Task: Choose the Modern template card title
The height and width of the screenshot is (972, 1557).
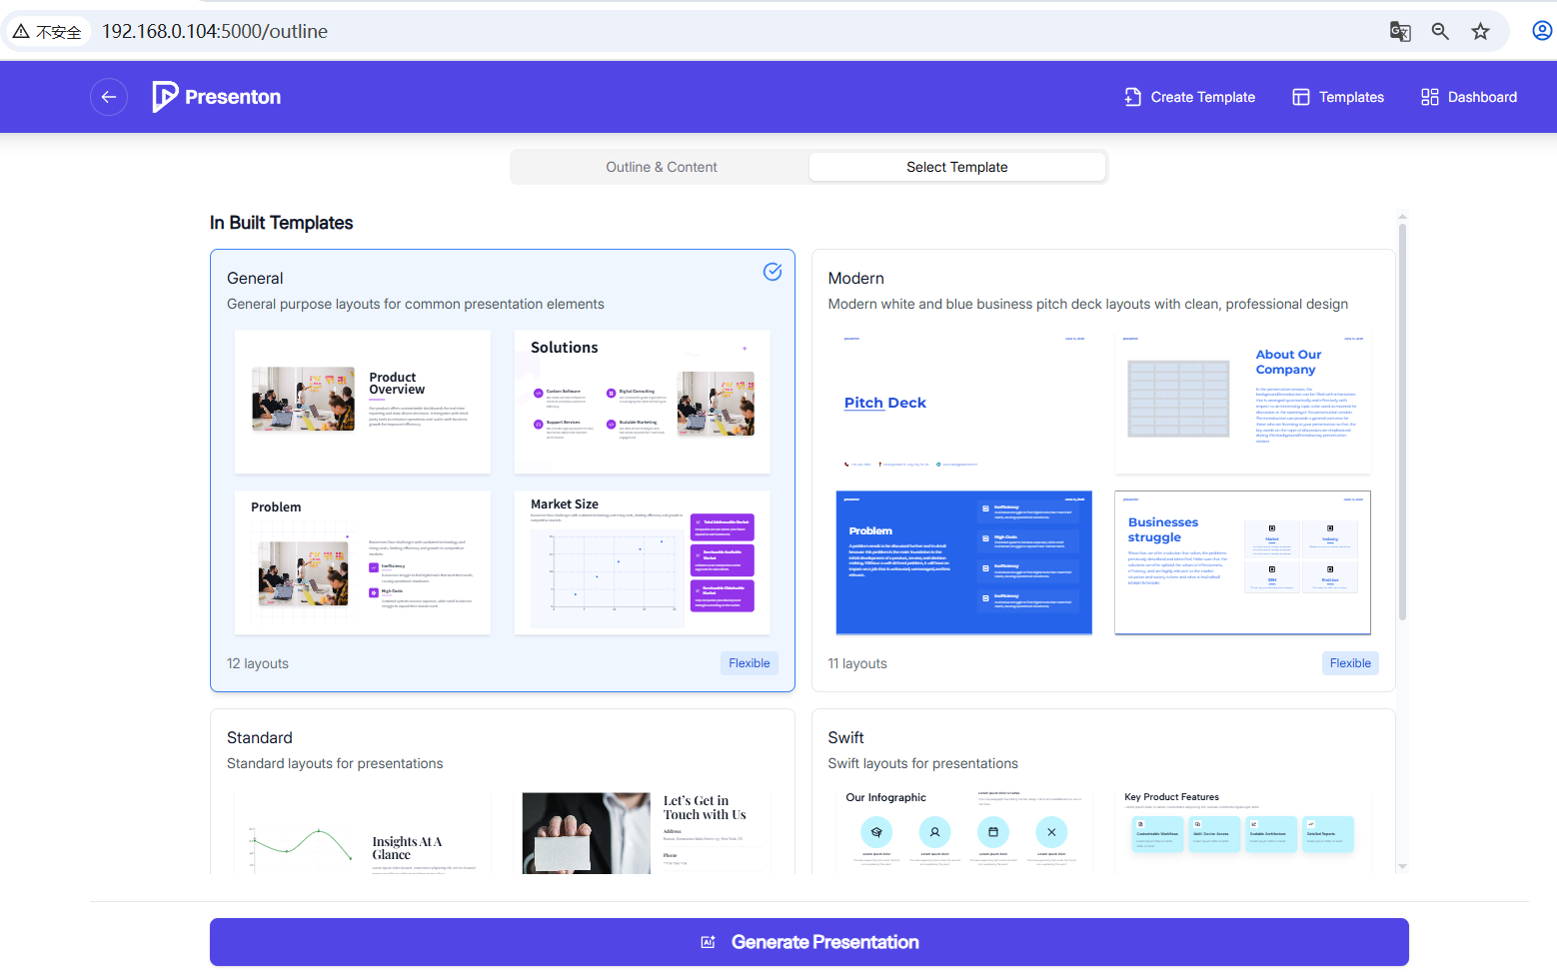Action: (856, 279)
